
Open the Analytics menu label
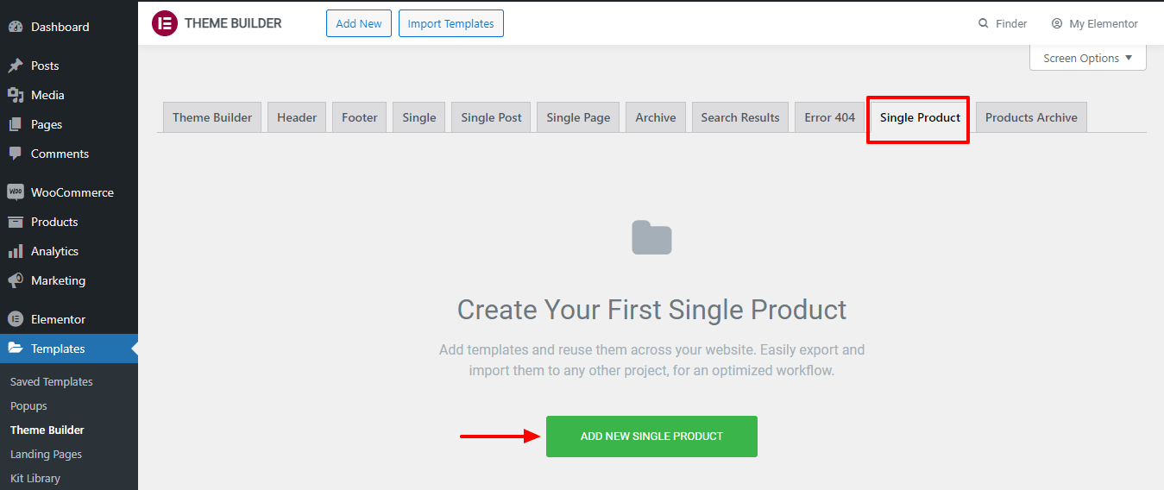(x=54, y=251)
